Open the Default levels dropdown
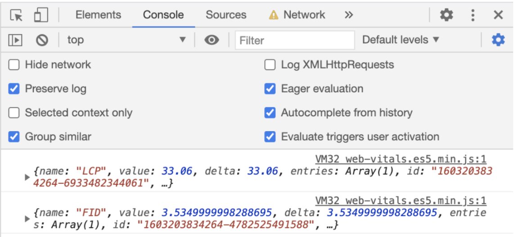The width and height of the screenshot is (514, 237). point(401,40)
